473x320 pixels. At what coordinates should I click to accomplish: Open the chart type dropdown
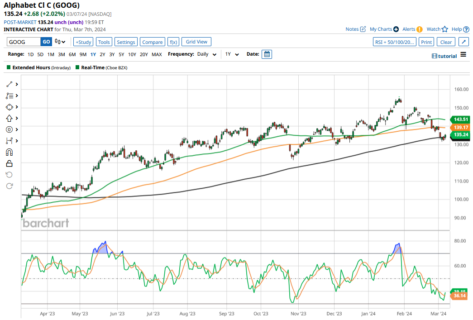pyautogui.click(x=60, y=42)
